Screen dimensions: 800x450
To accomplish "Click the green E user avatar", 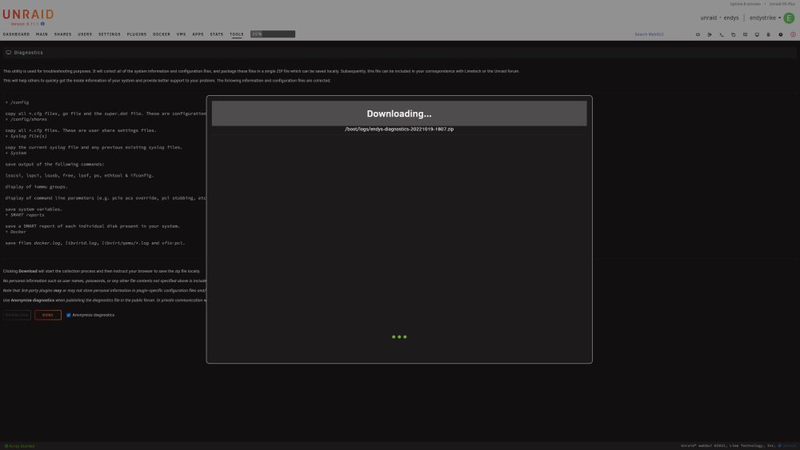I will point(789,18).
